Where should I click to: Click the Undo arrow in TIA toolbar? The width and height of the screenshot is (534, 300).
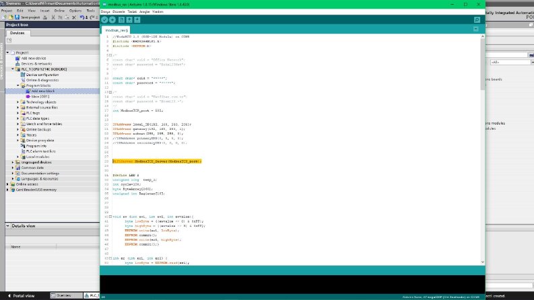tap(82, 17)
